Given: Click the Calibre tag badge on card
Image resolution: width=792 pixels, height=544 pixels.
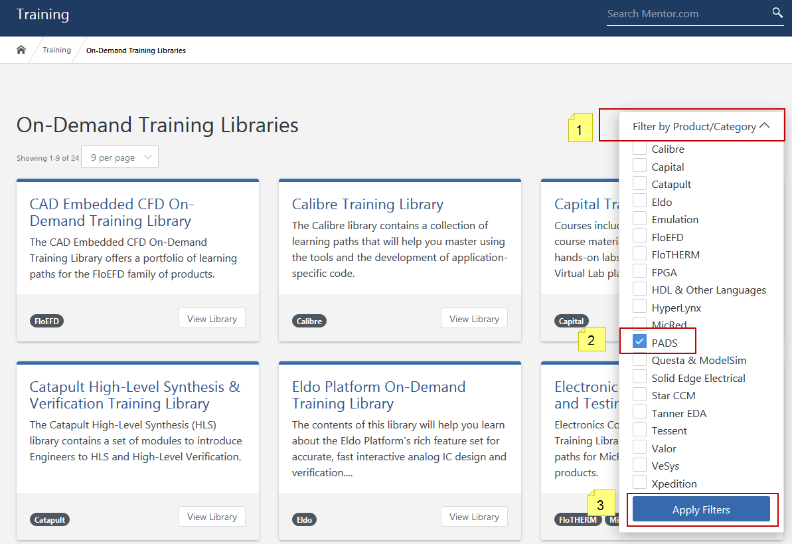Looking at the screenshot, I should tap(309, 321).
